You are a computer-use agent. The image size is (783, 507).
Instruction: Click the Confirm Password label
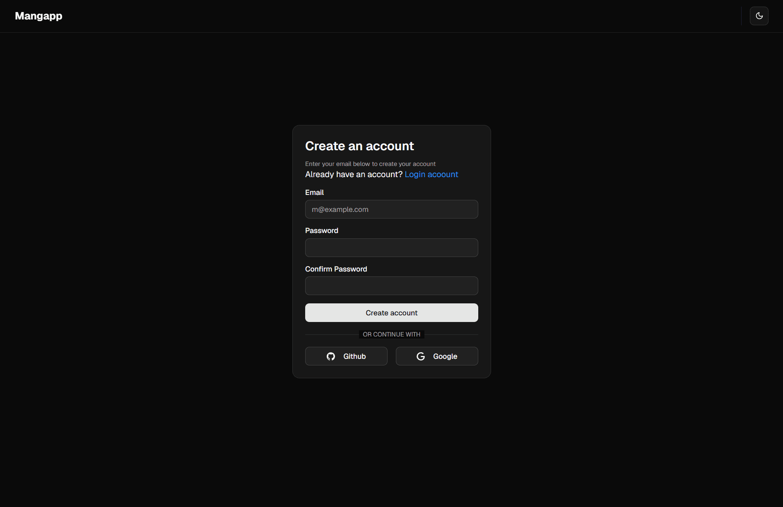pos(336,269)
